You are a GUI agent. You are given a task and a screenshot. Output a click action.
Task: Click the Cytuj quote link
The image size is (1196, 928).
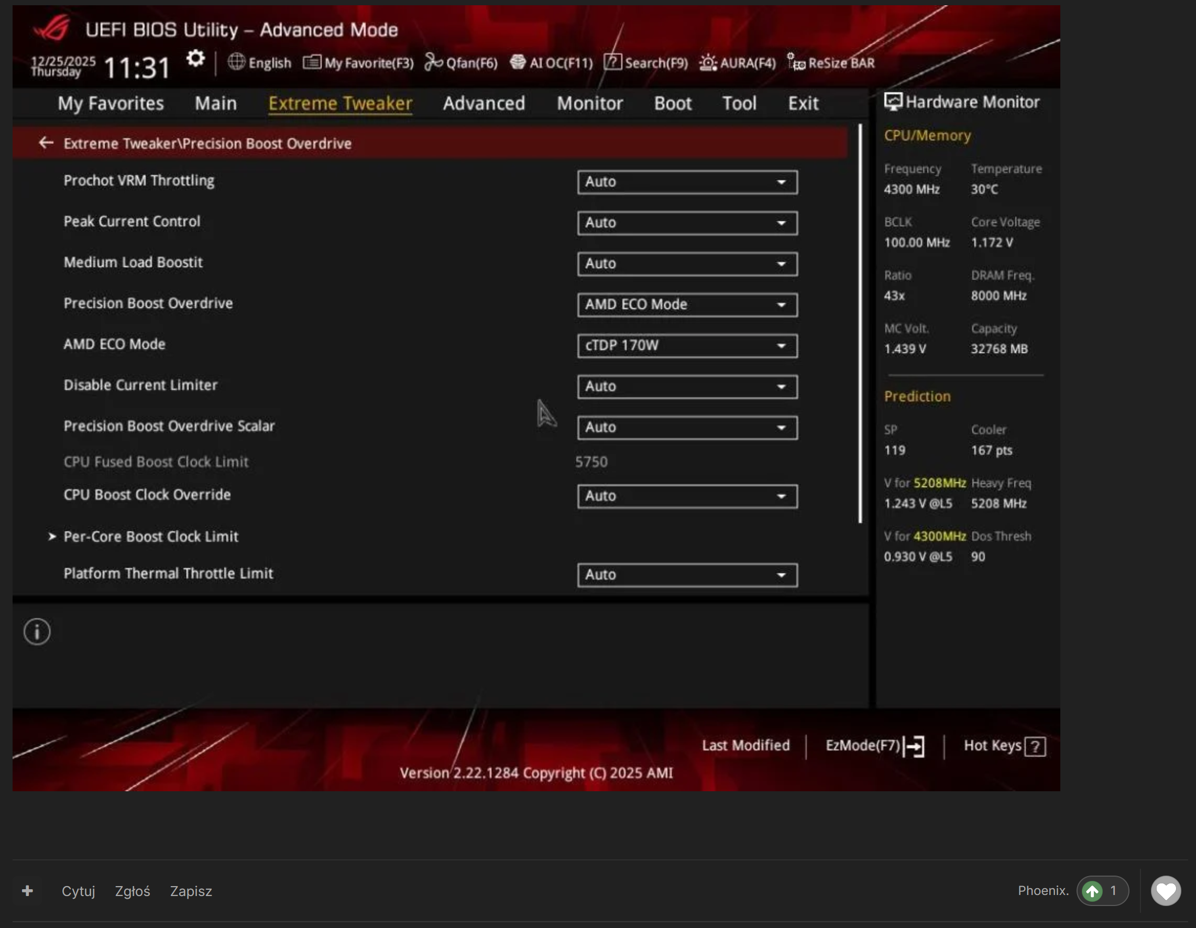(78, 891)
